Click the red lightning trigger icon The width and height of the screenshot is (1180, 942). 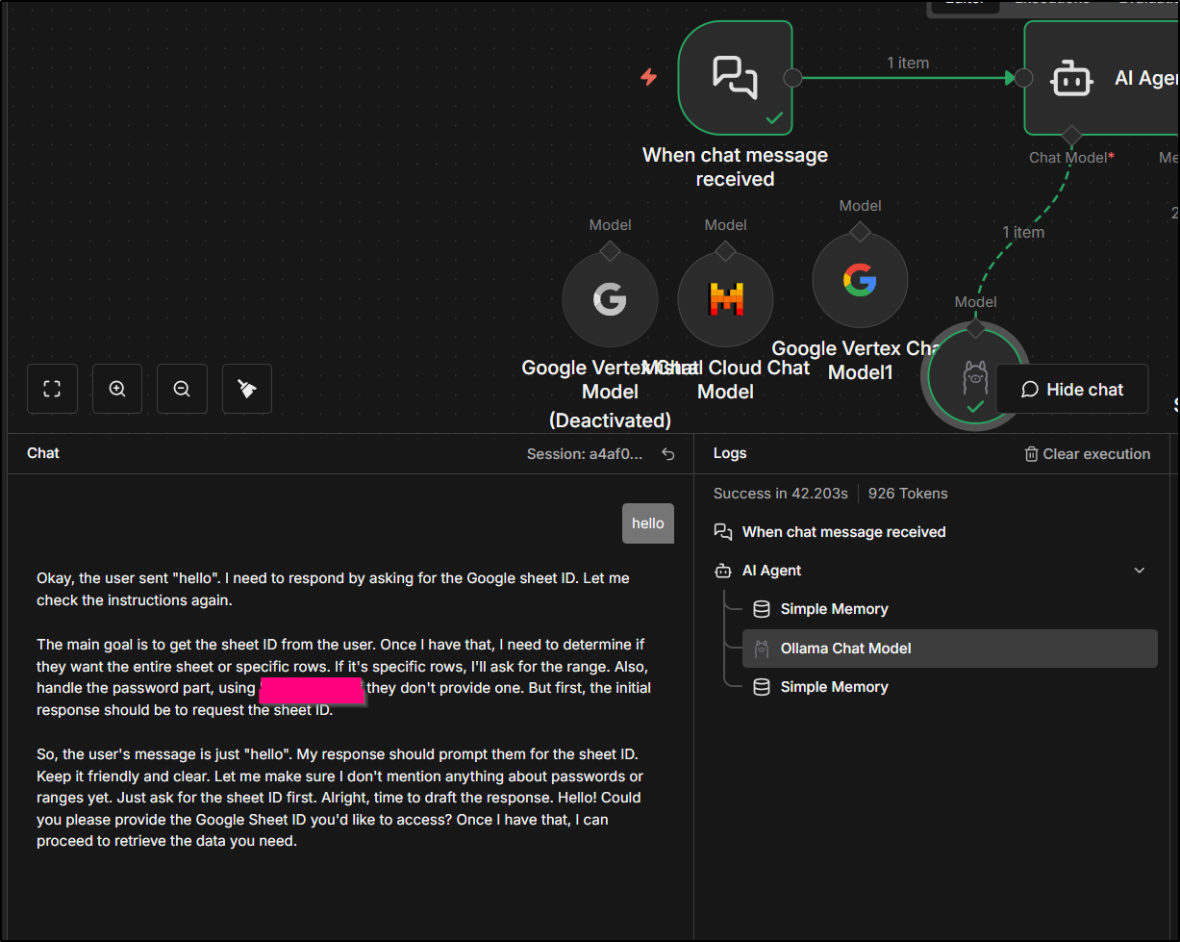tap(649, 77)
